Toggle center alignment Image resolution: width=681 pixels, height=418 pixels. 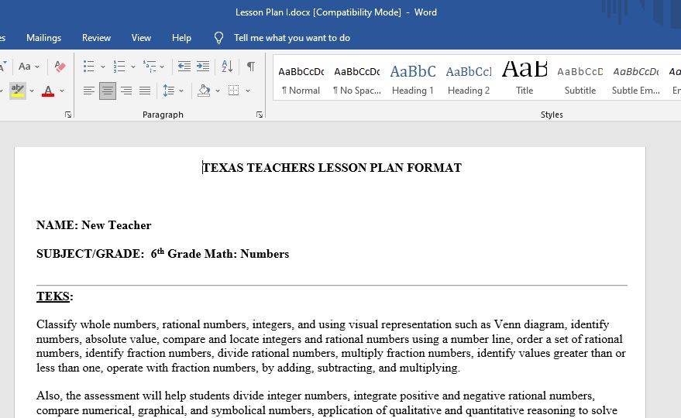tap(108, 91)
